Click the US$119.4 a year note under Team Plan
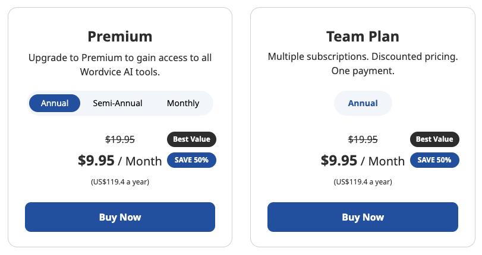 [363, 181]
